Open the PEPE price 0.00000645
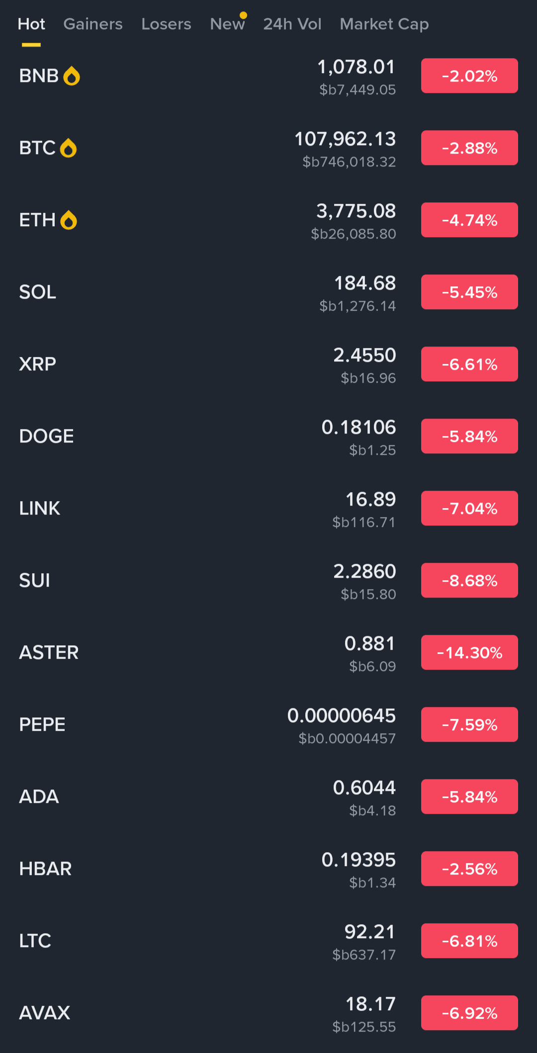 [x=342, y=716]
